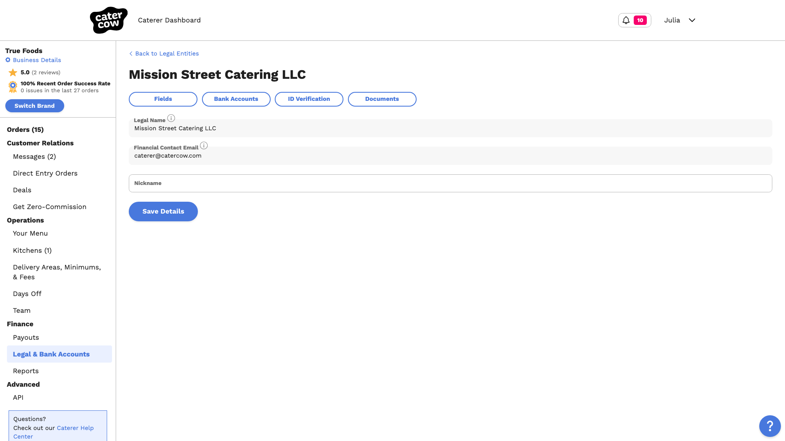Click the Julia user name

[672, 20]
